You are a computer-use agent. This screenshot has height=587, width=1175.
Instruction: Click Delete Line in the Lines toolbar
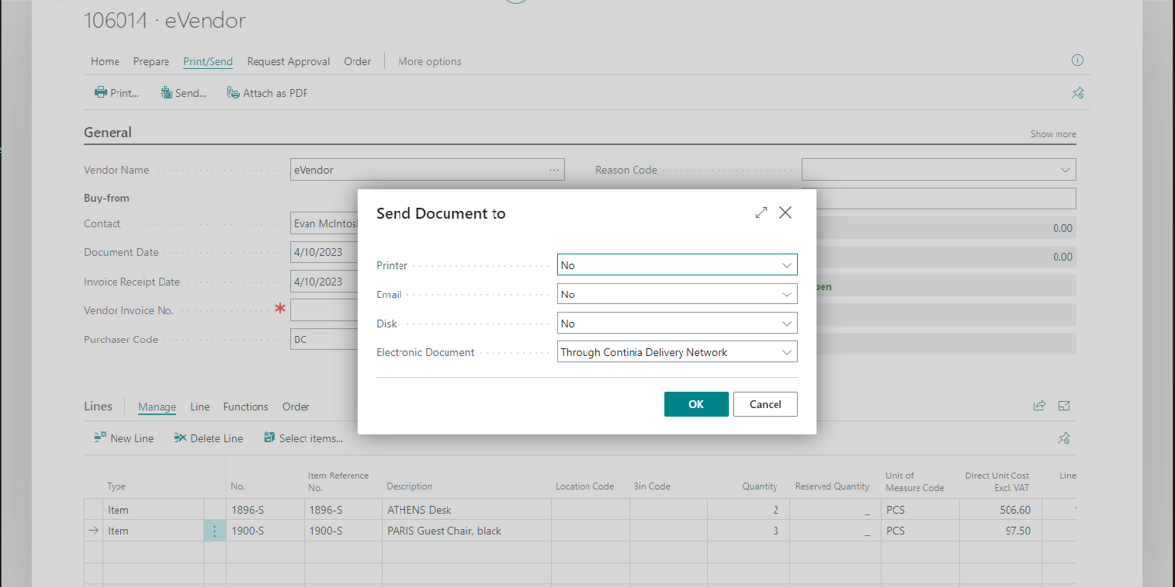point(209,438)
